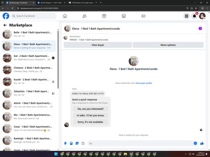
Task: Switch to the Marketplace browser tab
Action: pyautogui.click(x=51, y=3)
